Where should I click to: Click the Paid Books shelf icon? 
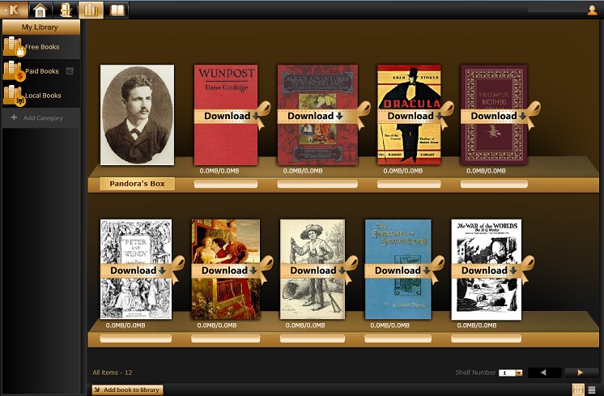pos(14,71)
